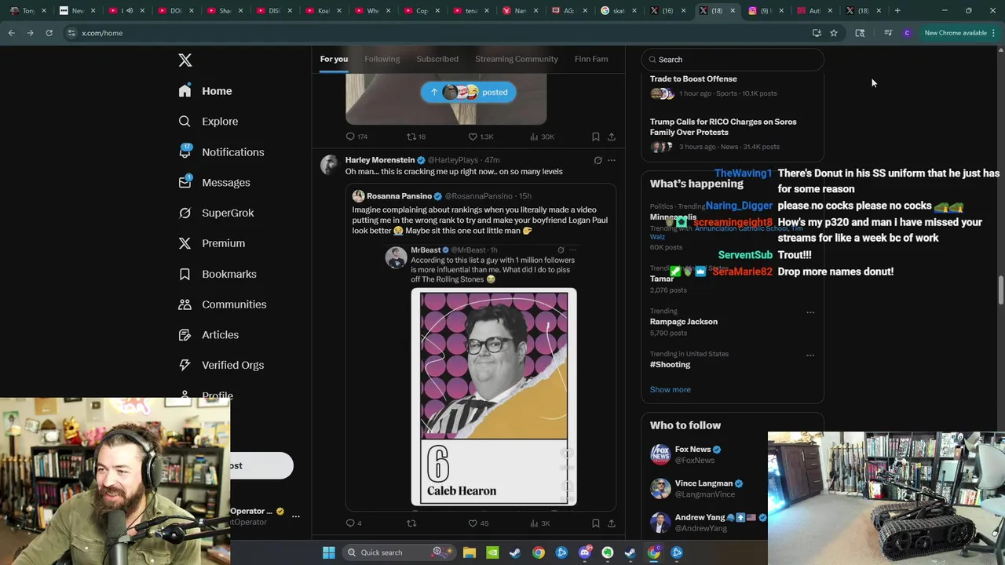Open 'Trump Calls for RICO Charges' news story
Image resolution: width=1005 pixels, height=565 pixels.
click(723, 127)
